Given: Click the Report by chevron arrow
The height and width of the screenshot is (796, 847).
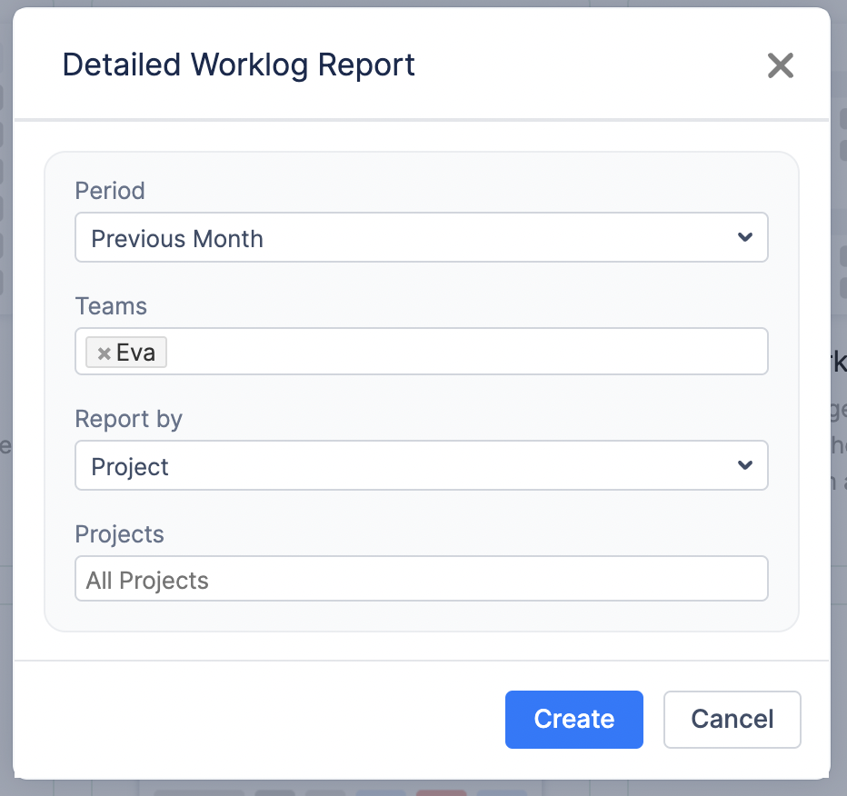Looking at the screenshot, I should click(x=744, y=465).
